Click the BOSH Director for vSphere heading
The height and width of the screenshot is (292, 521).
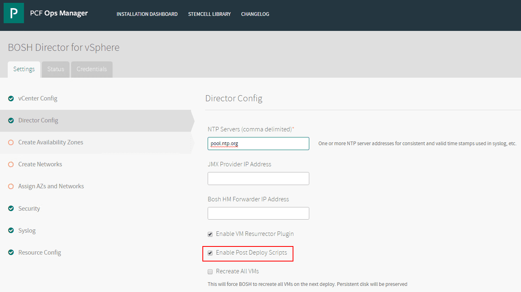tap(64, 48)
